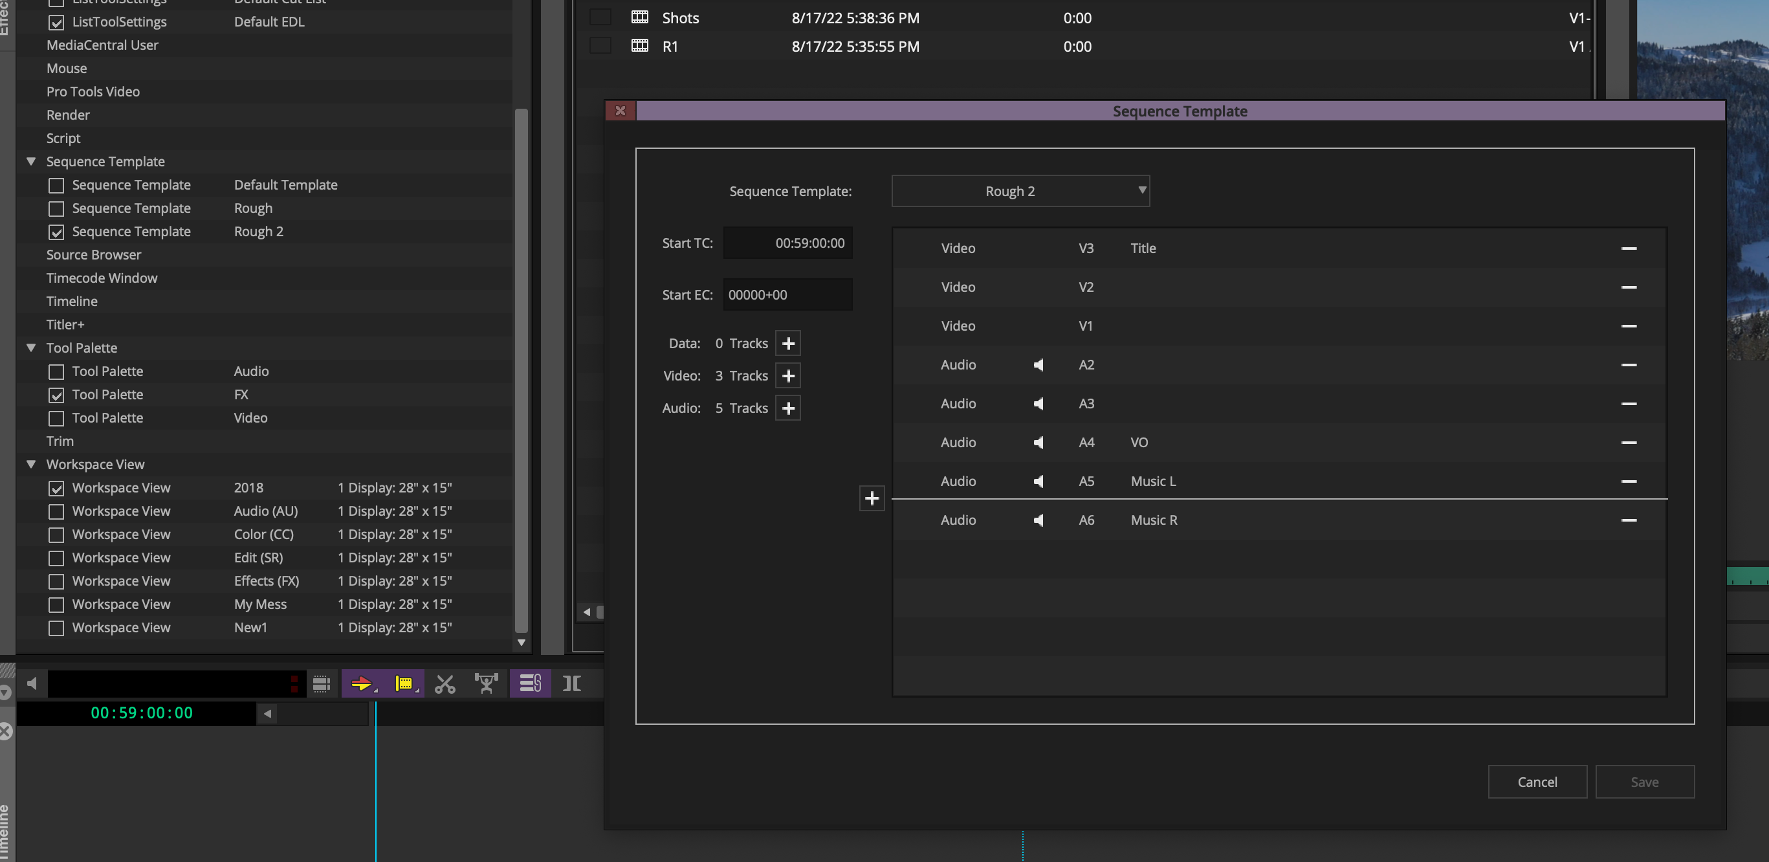The width and height of the screenshot is (1769, 862).
Task: Click the weightlifter icon on the timeline toolbar
Action: [x=487, y=683]
